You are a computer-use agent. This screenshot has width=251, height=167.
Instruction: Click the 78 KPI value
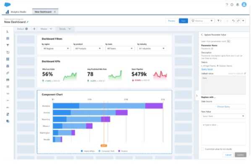point(90,74)
